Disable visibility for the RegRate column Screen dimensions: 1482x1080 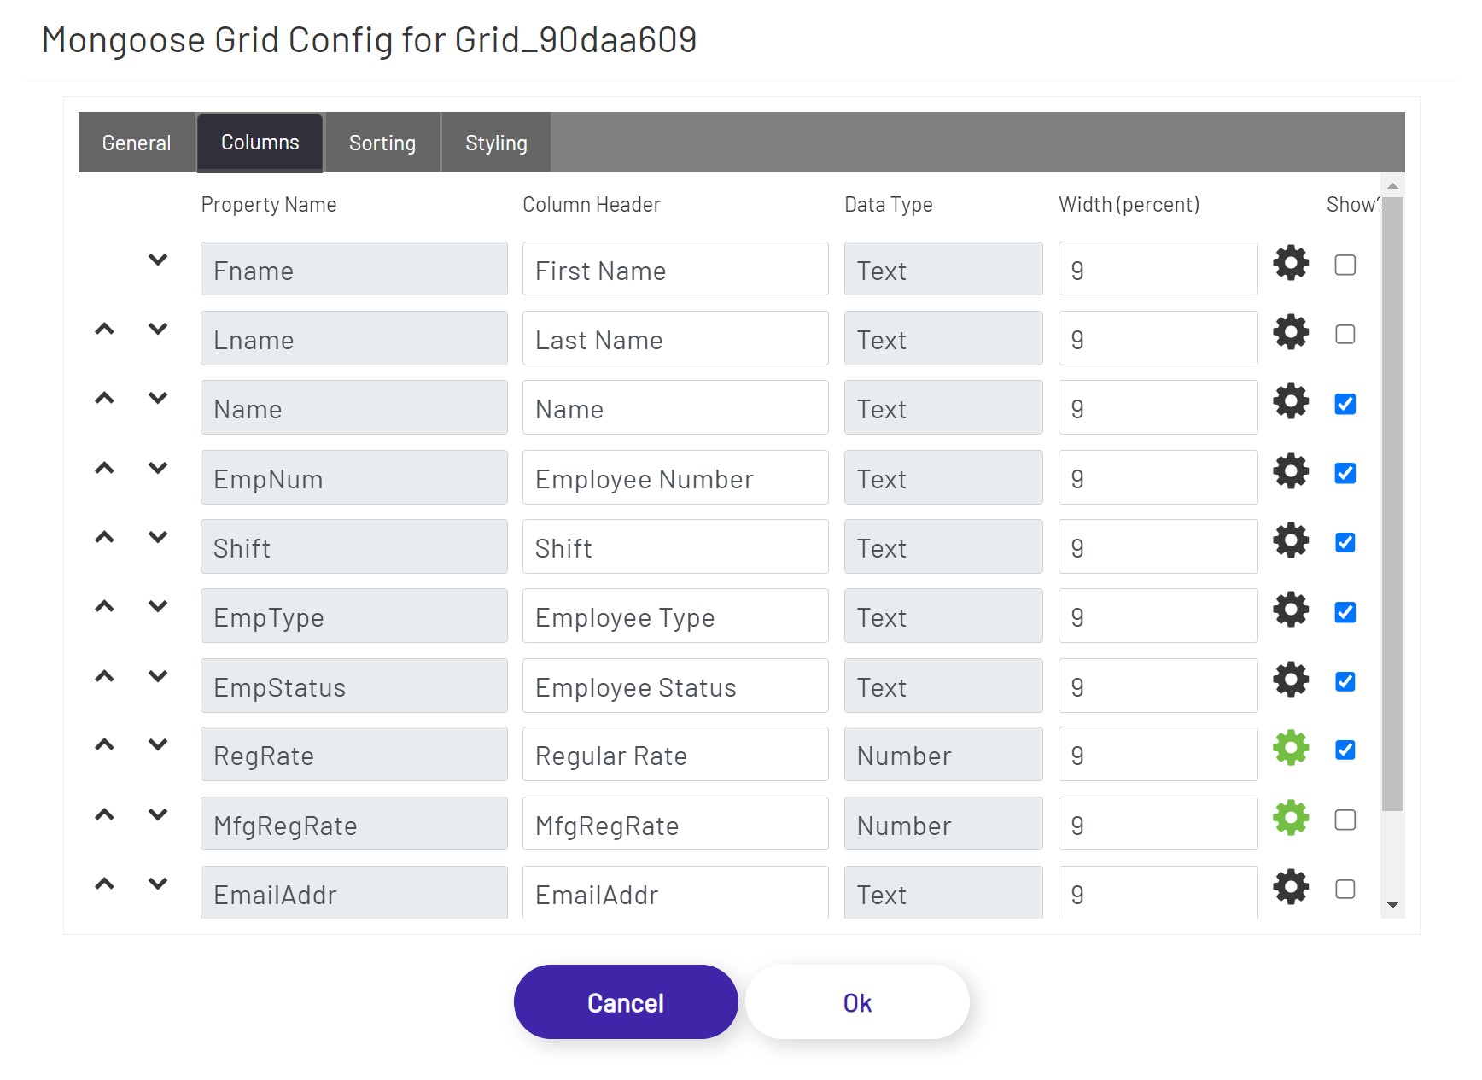coord(1345,750)
